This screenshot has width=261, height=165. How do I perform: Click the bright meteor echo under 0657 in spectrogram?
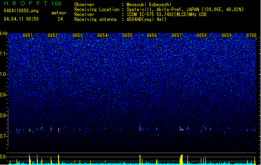point(181,129)
